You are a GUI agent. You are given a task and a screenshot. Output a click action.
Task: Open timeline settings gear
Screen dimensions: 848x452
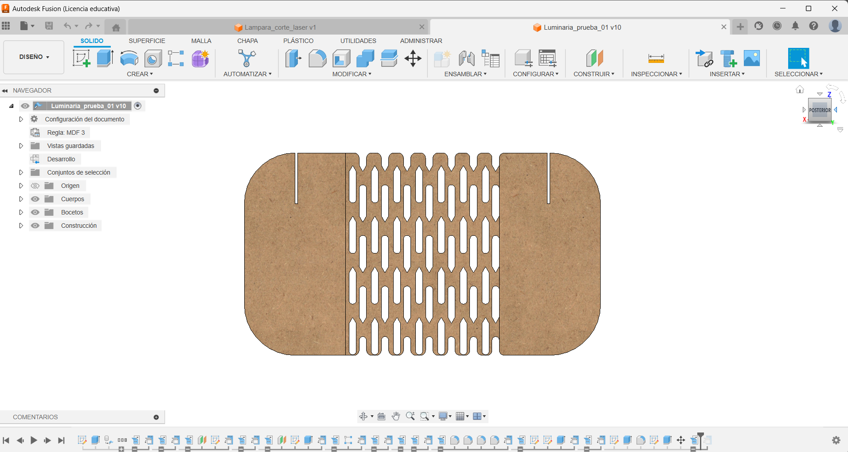tap(836, 440)
